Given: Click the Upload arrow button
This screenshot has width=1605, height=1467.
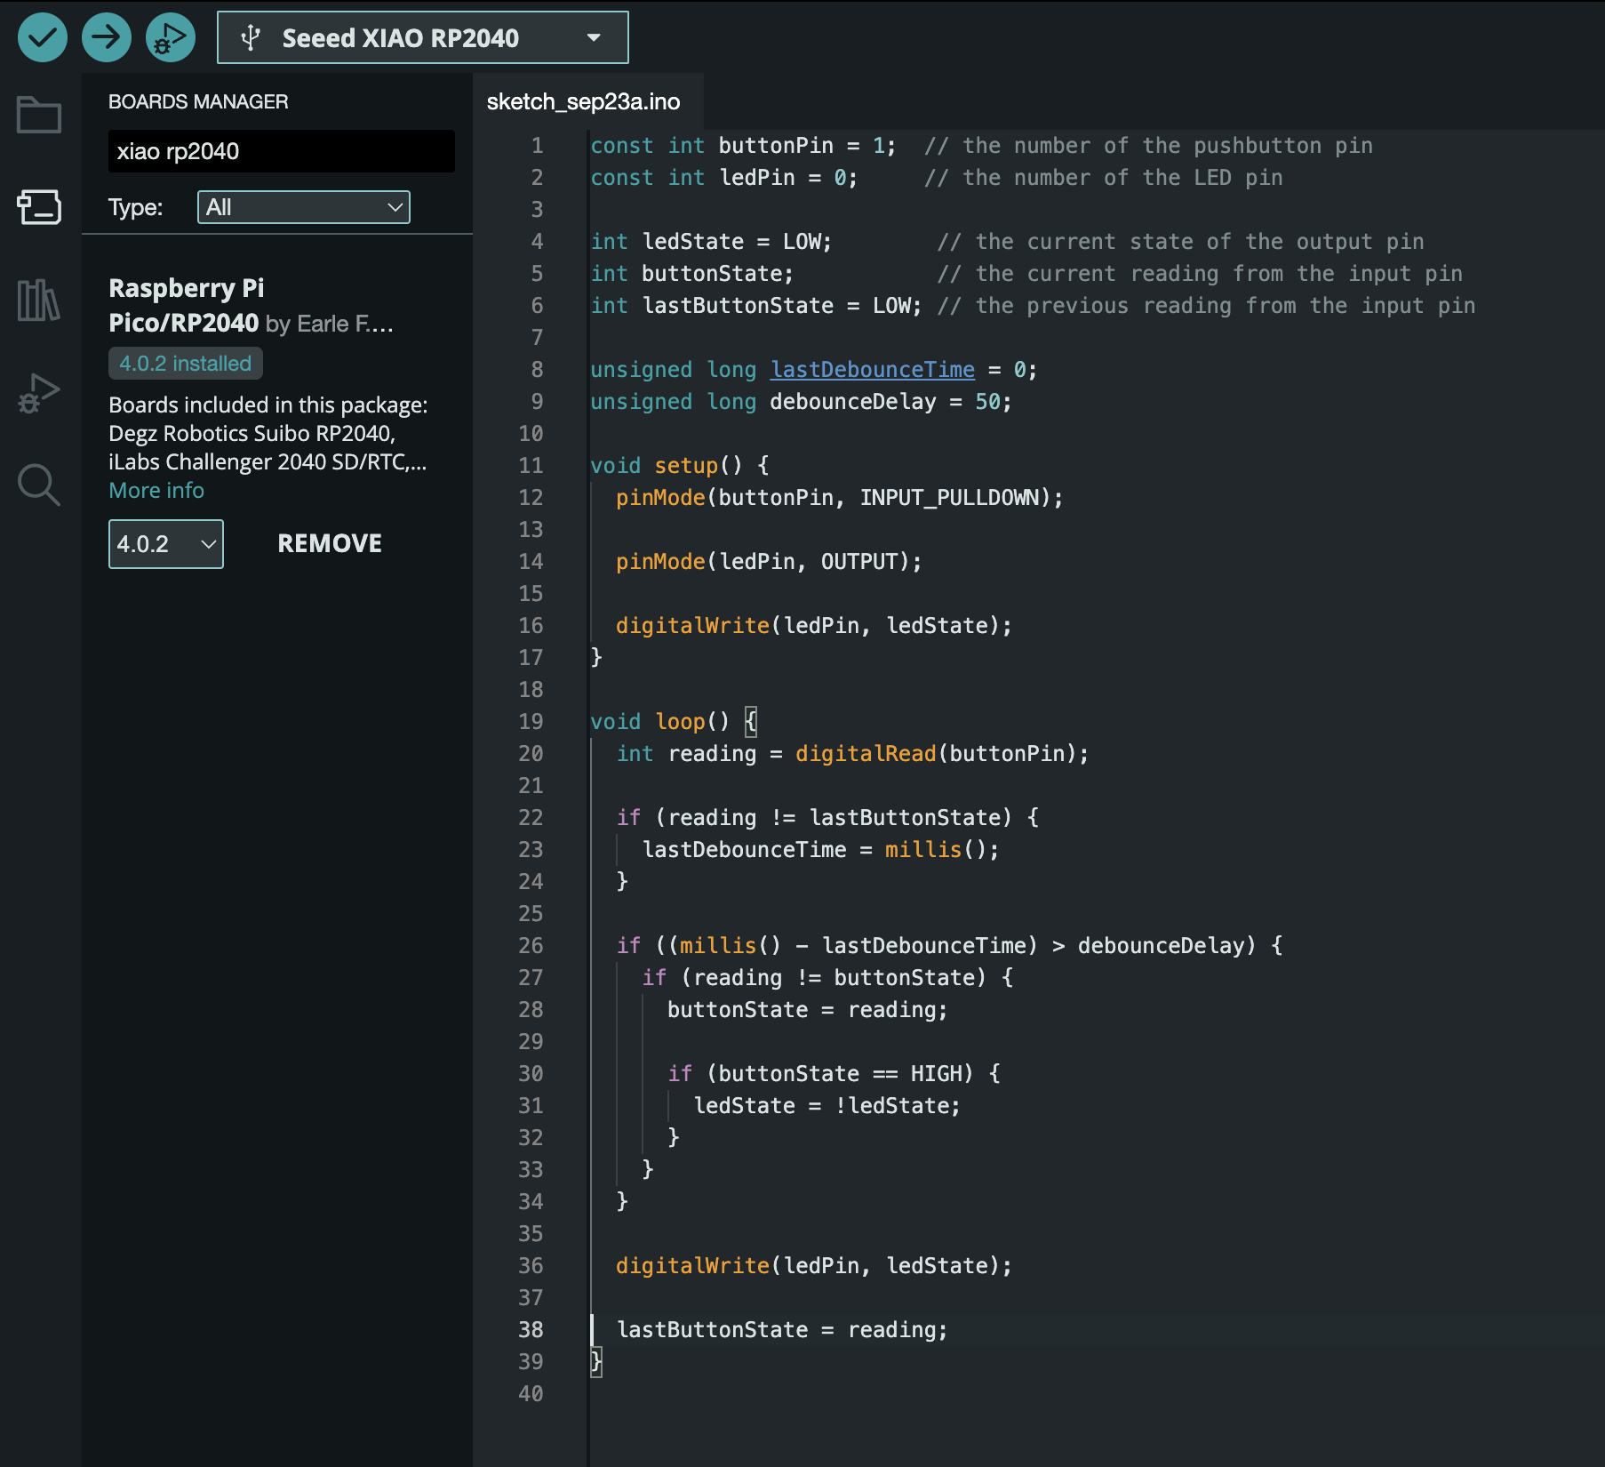Looking at the screenshot, I should [106, 37].
